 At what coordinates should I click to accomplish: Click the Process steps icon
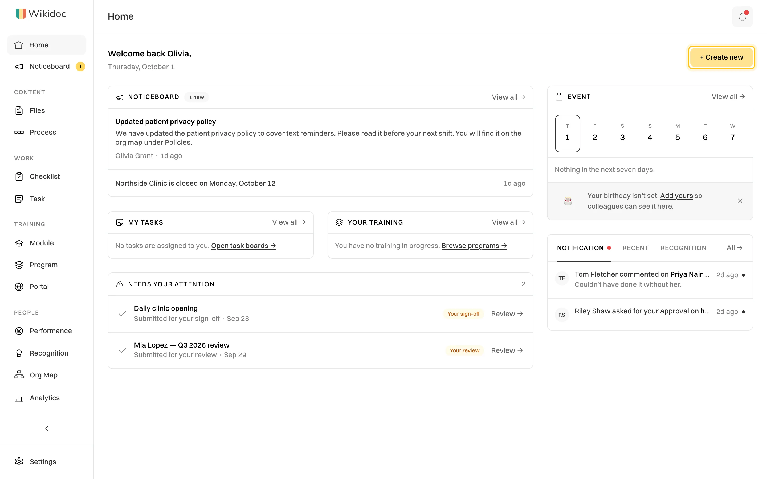point(19,133)
